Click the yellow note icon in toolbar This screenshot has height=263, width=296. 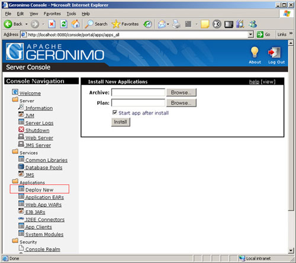pos(205,24)
